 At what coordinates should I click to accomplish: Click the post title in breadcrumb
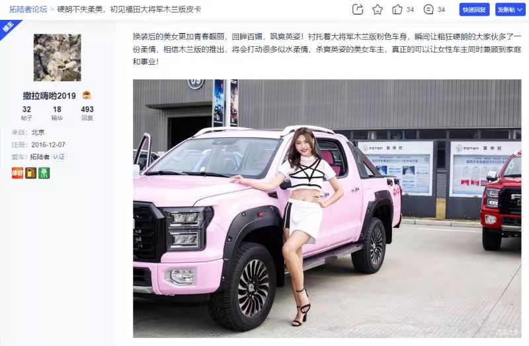point(129,9)
